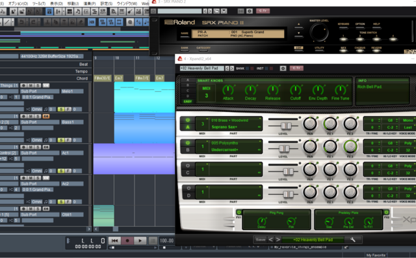The height and width of the screenshot is (258, 416).
Task: Mute the Ac1 track with M button
Action: tap(31, 147)
